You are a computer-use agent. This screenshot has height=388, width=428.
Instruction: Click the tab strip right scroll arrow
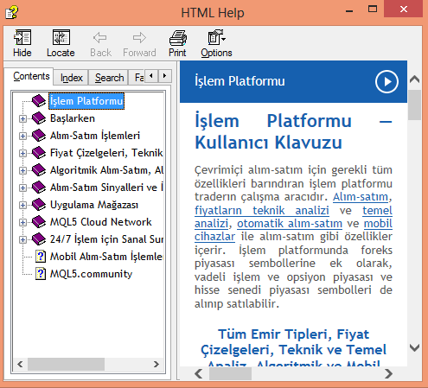tap(164, 76)
